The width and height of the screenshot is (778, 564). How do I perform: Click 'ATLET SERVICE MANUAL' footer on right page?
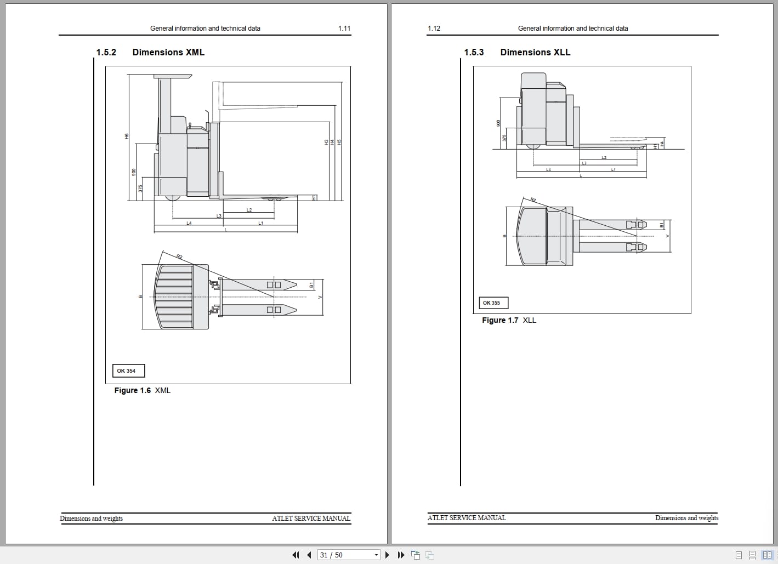tap(467, 518)
